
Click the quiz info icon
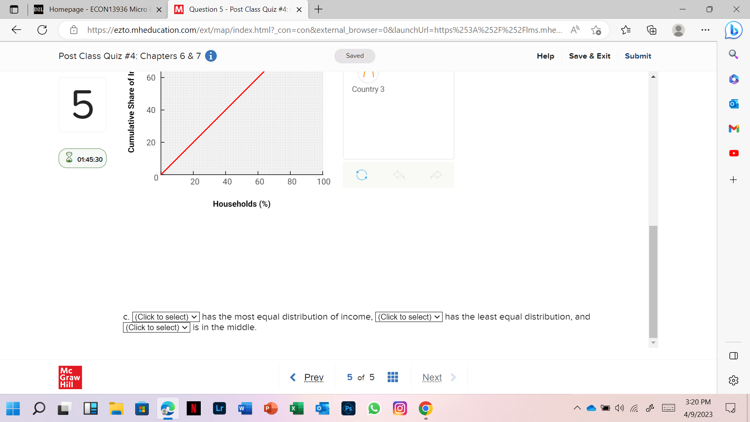(x=211, y=56)
